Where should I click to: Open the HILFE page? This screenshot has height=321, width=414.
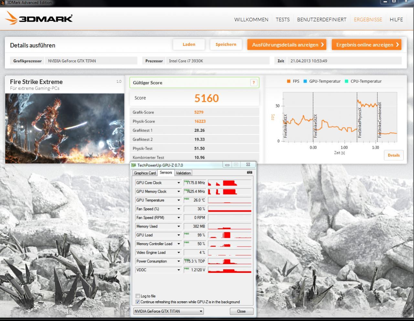click(396, 19)
